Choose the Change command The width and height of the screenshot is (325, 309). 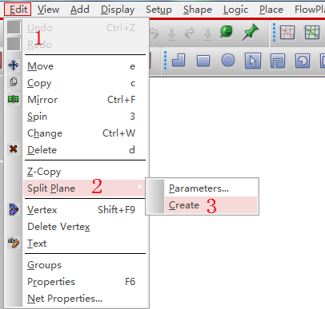84,133
